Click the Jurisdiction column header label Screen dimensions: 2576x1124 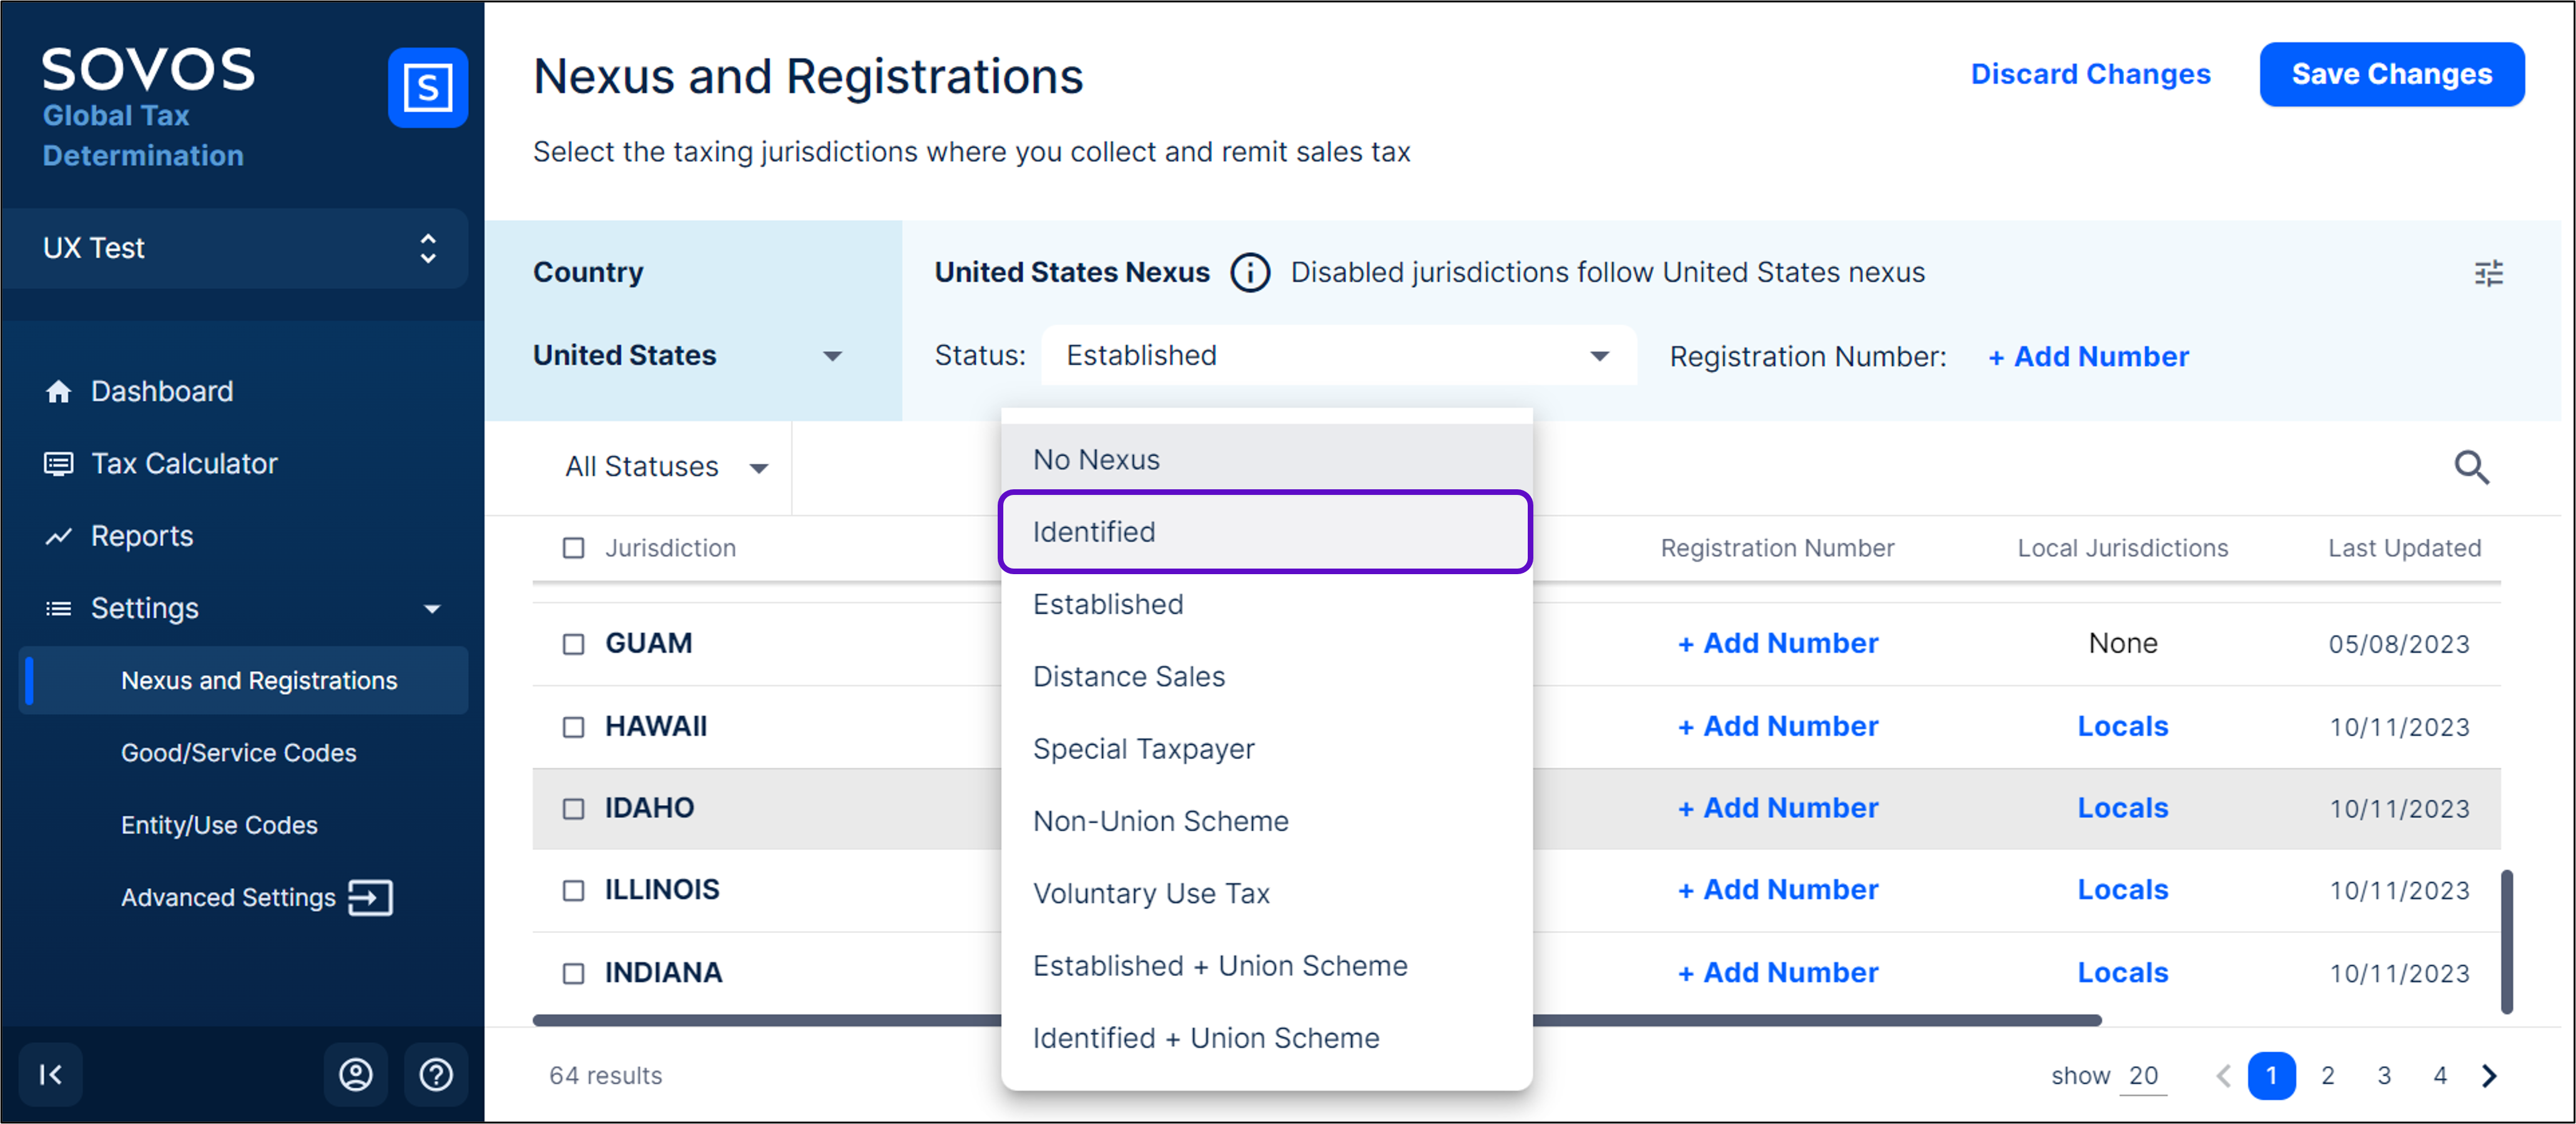(x=670, y=548)
